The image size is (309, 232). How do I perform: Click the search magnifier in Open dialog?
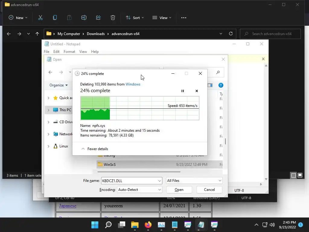(x=218, y=72)
